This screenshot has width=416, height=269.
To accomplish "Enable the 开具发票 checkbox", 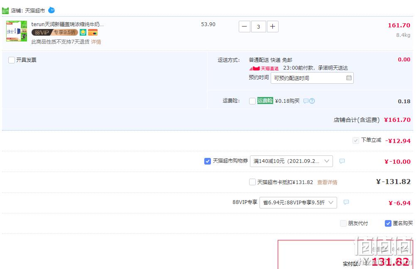I will (11, 60).
